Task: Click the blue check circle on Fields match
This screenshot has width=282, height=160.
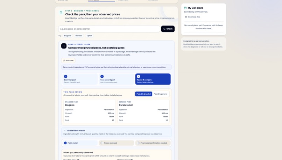Action: click(65, 143)
